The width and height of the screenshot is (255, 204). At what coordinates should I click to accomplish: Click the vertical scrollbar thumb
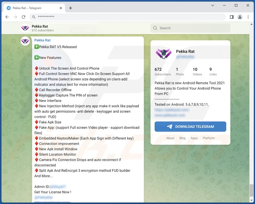[x=251, y=190]
